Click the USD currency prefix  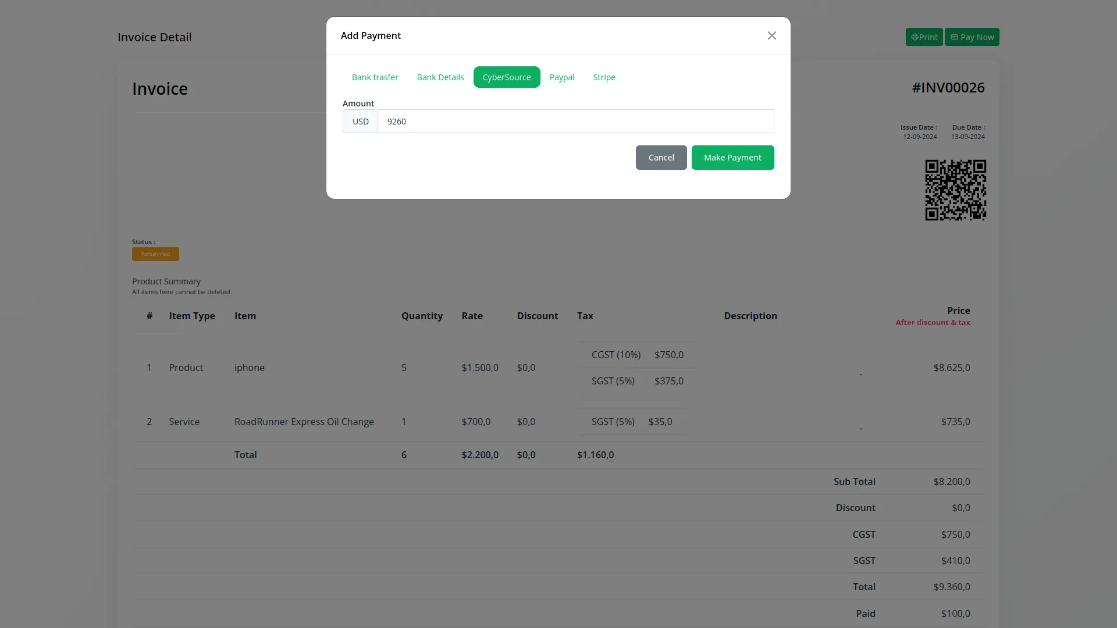[360, 121]
